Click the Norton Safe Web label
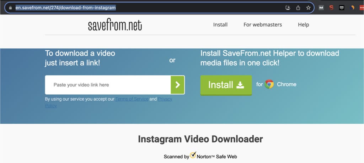This screenshot has height=163, width=364. [217, 157]
